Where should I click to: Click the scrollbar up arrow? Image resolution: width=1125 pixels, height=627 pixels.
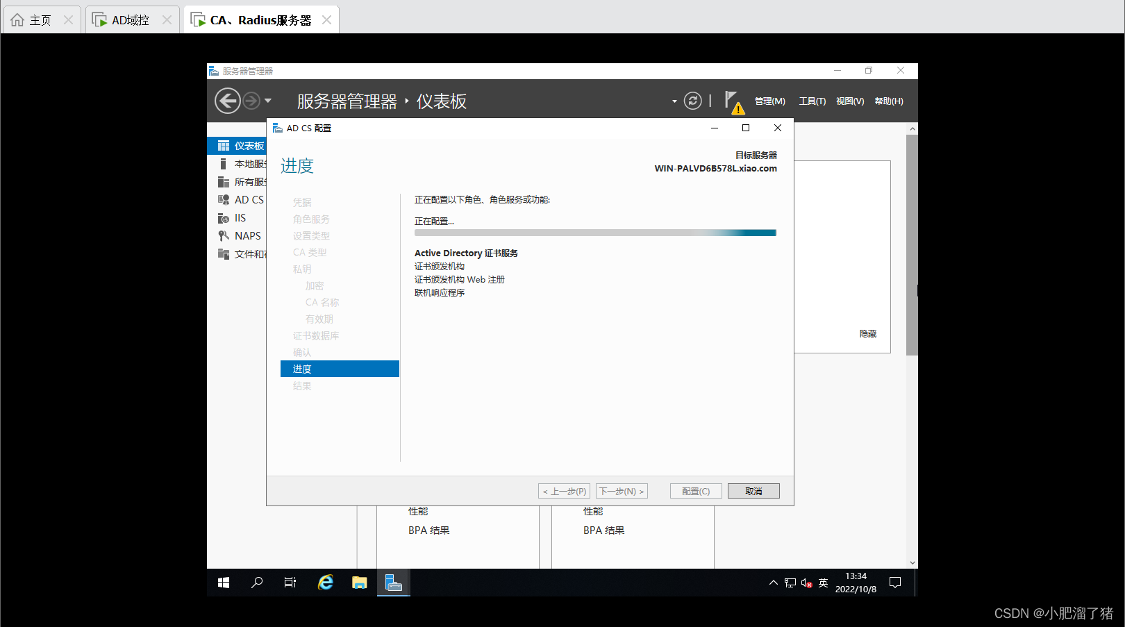tap(912, 129)
